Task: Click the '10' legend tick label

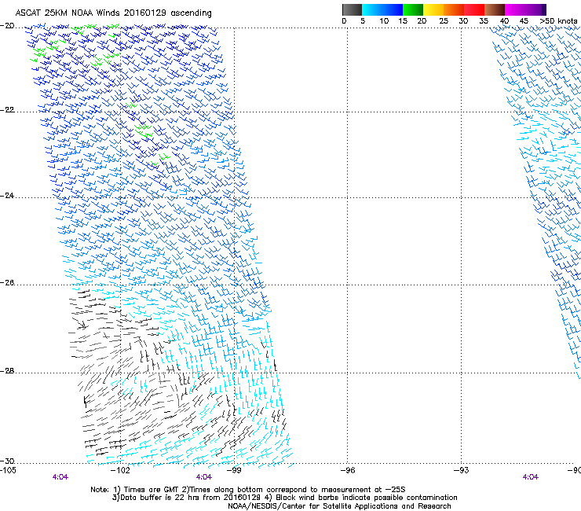Action: 384,21
